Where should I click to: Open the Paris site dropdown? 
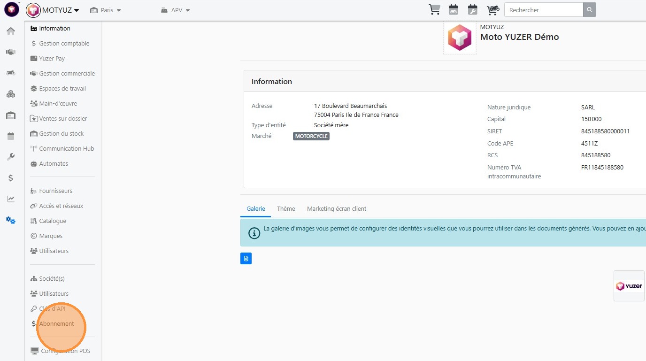click(106, 10)
